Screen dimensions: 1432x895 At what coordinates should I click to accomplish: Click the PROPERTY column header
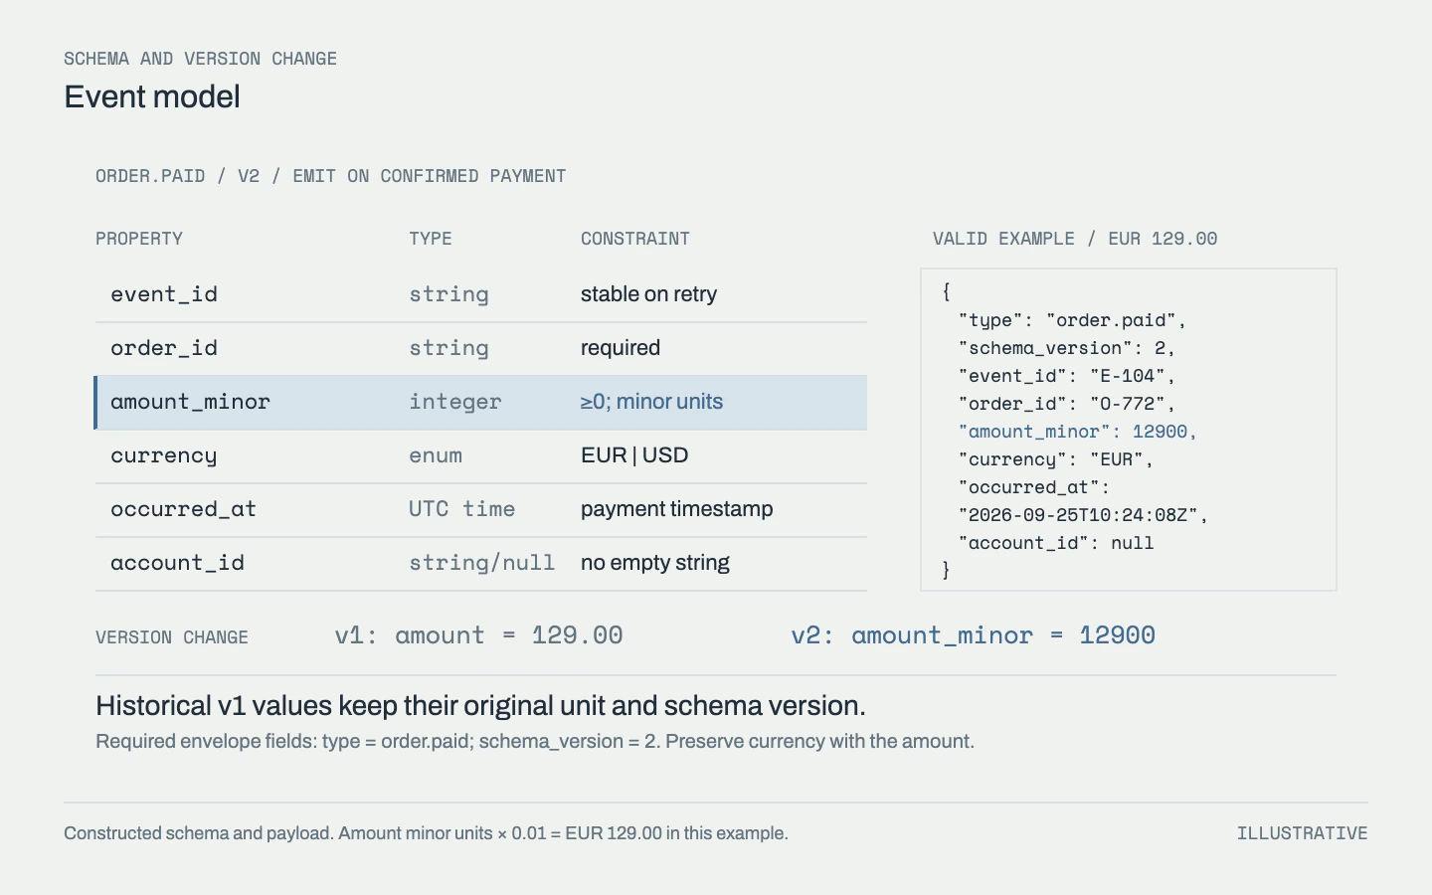[x=139, y=239]
